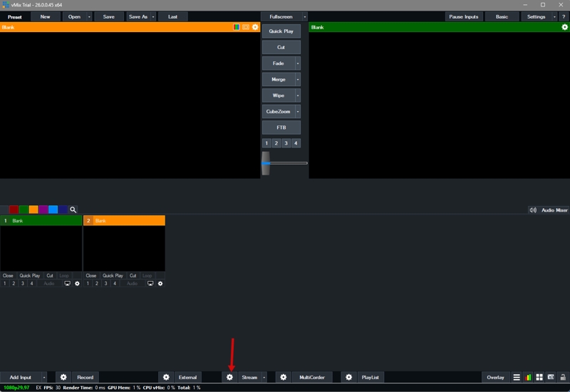Click the speaker icon beside Audio Mixer
Image resolution: width=570 pixels, height=392 pixels.
pyautogui.click(x=533, y=210)
